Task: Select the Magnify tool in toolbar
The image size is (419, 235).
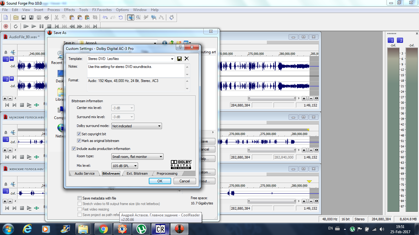Action: (x=138, y=17)
